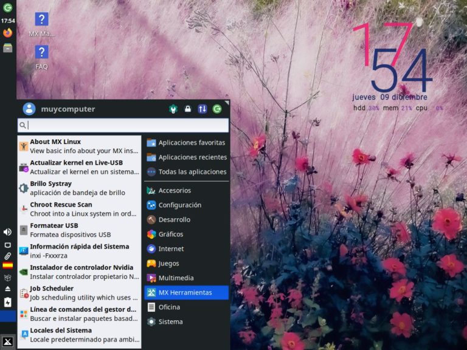Click the menu search field
Viewport: 467px width, 350px height.
[x=123, y=125]
